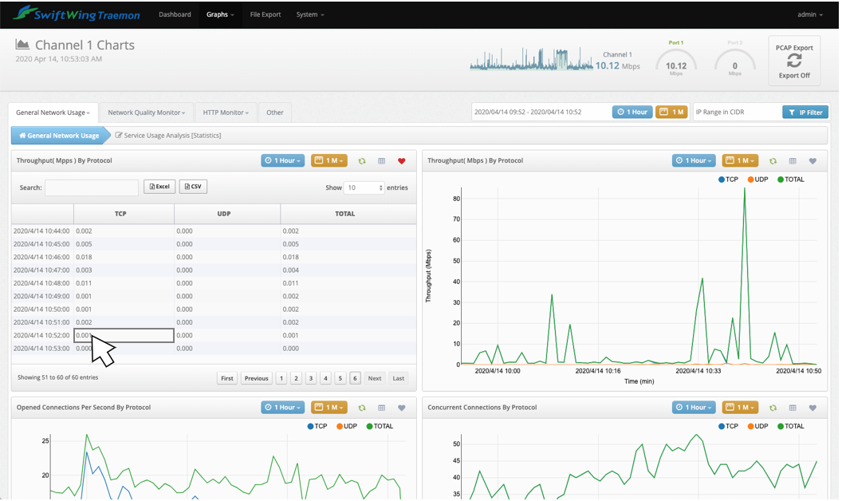The height and width of the screenshot is (501, 842).
Task: Open the Dashboard page
Action: click(x=175, y=14)
